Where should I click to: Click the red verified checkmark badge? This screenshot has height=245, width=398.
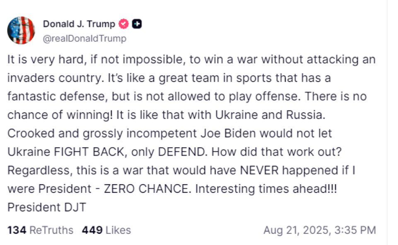123,24
